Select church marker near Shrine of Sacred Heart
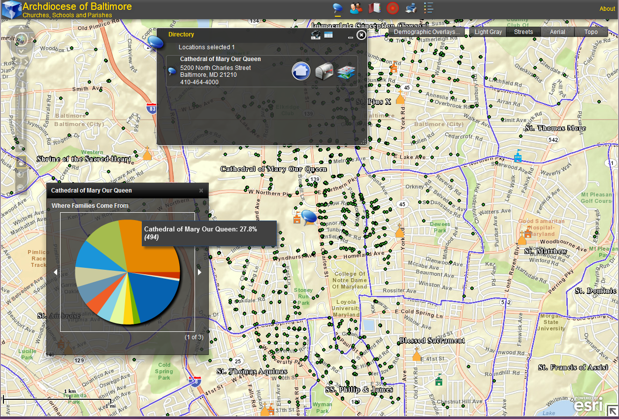619x419 pixels. click(x=147, y=154)
